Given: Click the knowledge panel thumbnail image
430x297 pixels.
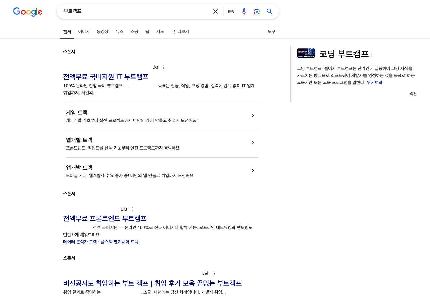Looking at the screenshot, I should coord(306,53).
